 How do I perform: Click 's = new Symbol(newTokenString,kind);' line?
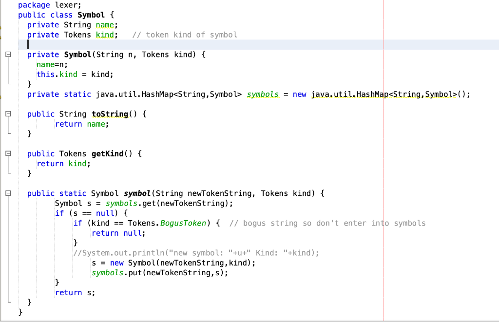point(173,263)
